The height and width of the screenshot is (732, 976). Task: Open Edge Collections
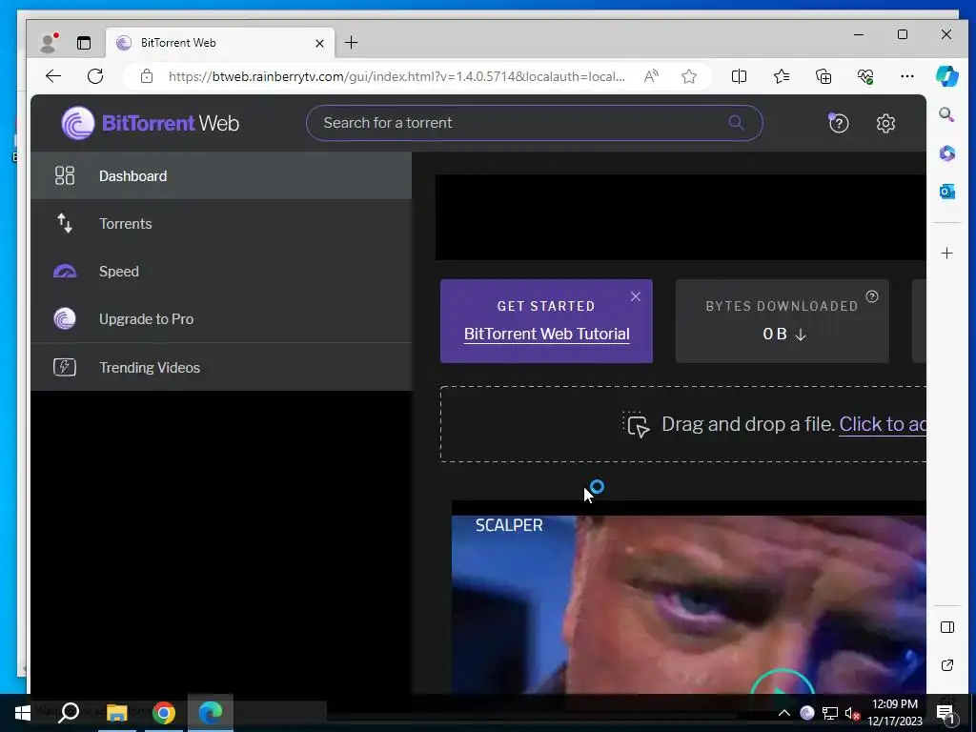click(x=823, y=76)
